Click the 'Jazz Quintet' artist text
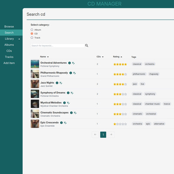The image size is (174, 174). (47, 86)
